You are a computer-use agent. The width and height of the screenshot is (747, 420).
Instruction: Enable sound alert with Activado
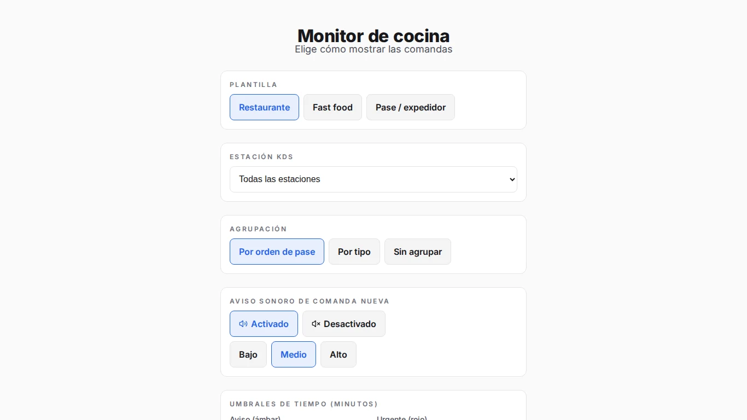[264, 324]
